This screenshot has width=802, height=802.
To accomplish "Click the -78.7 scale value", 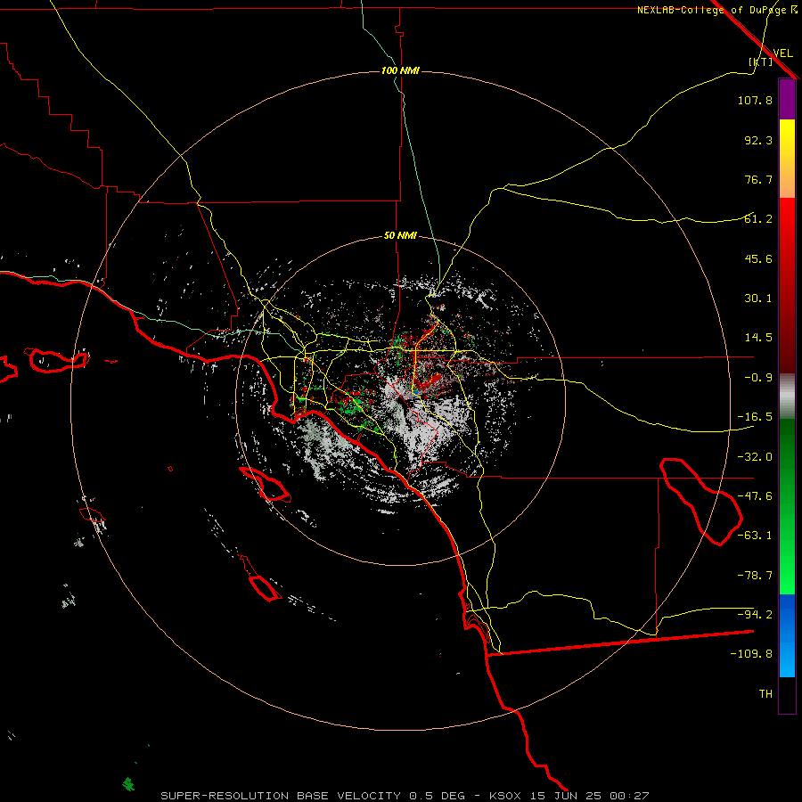I will coord(755,576).
